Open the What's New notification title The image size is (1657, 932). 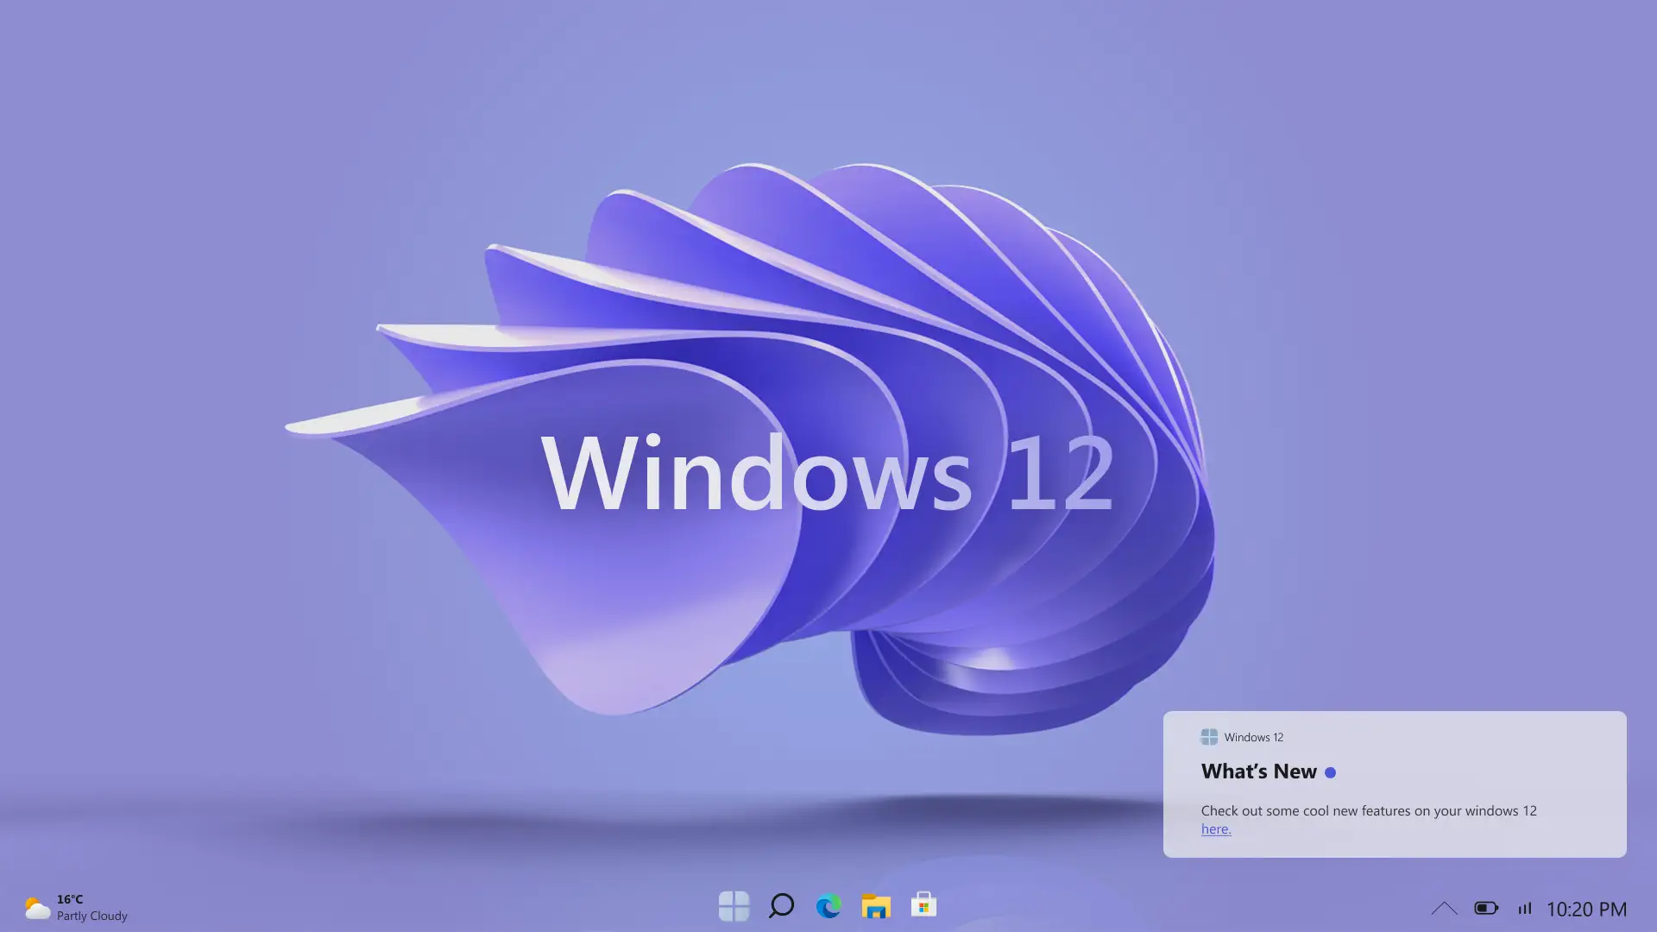click(x=1259, y=771)
